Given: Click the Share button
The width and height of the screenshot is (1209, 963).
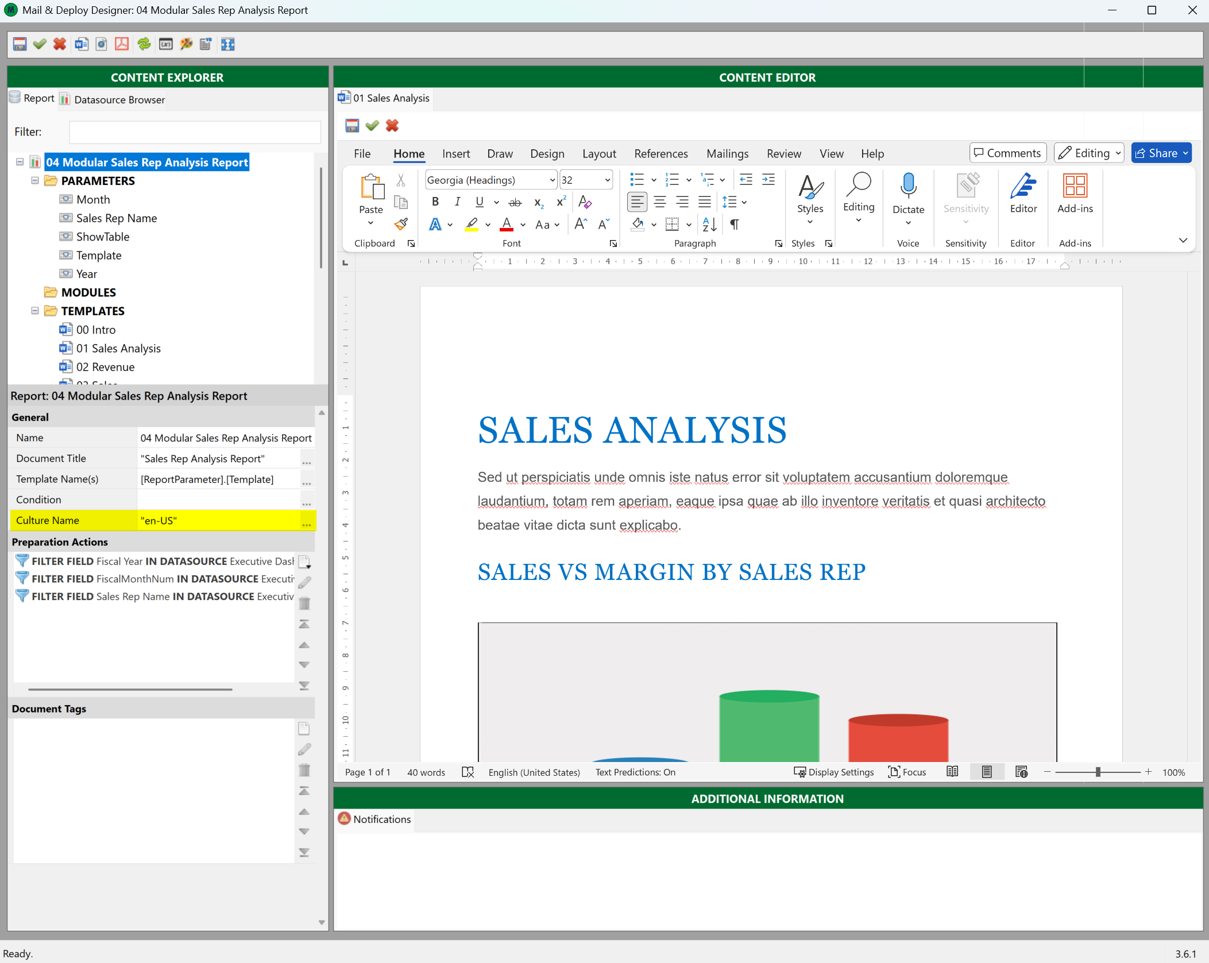Looking at the screenshot, I should [1161, 153].
